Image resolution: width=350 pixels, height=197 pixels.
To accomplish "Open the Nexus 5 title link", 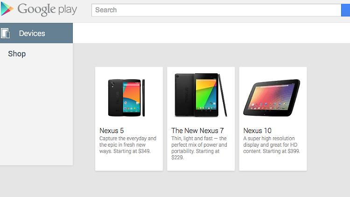I will (112, 130).
